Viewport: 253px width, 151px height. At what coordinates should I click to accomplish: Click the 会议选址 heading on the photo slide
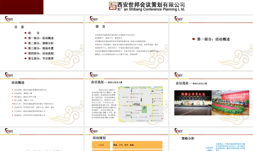pos(191,83)
